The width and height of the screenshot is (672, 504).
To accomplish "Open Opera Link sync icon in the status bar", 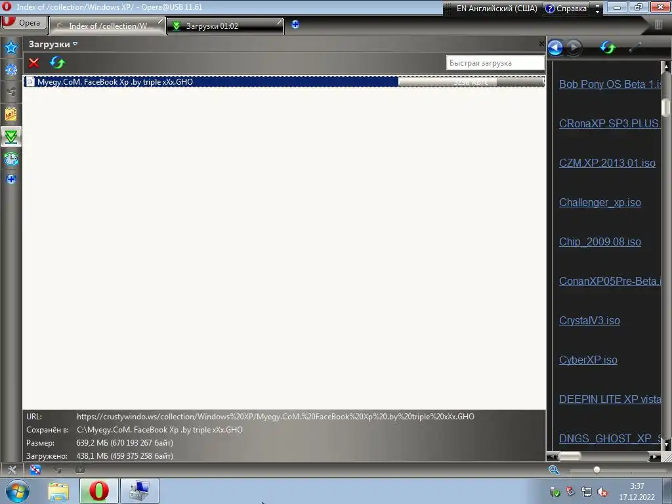I will 35,470.
